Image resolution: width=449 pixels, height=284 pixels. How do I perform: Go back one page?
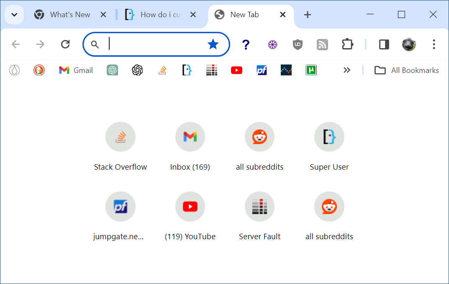16,44
